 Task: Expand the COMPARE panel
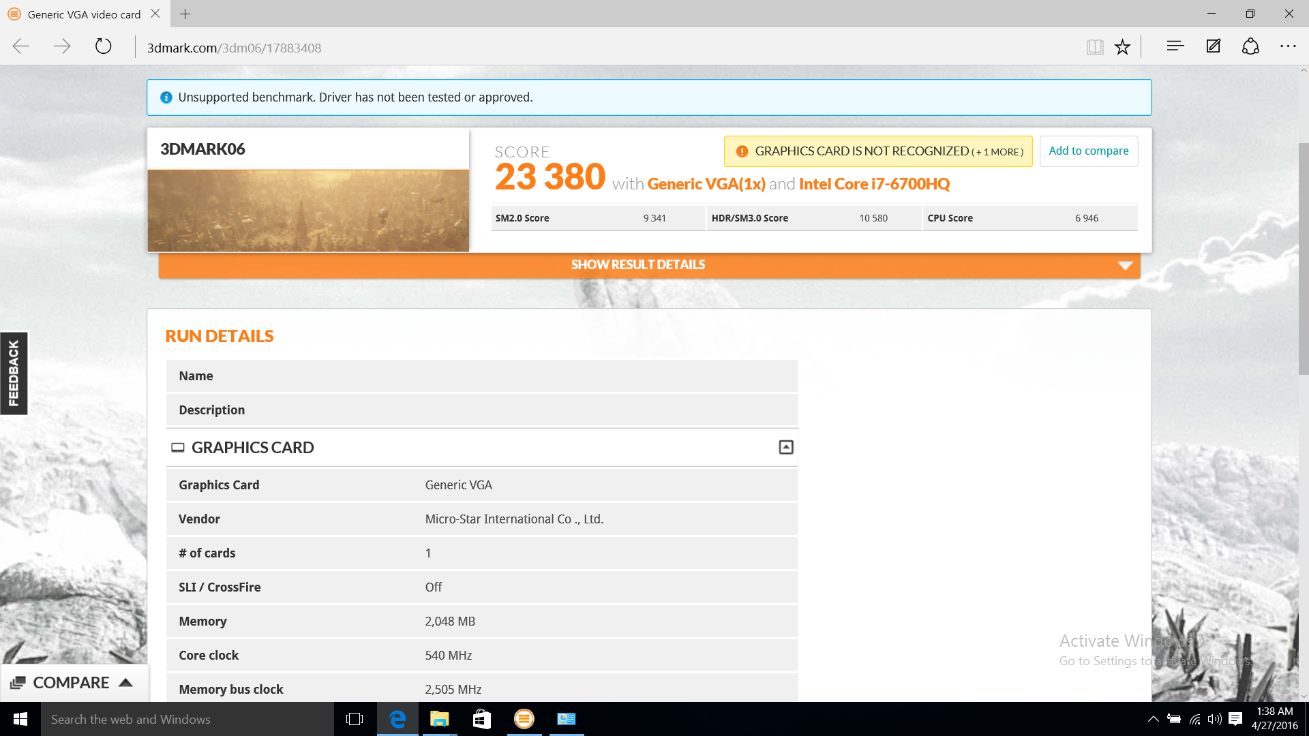coord(74,683)
